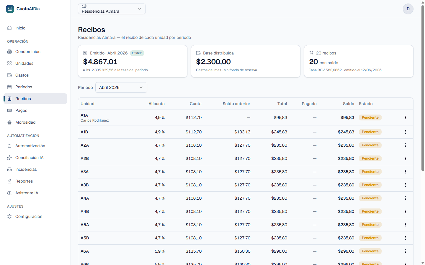
Task: Select the Reportes link in sidebar
Action: 35,181
